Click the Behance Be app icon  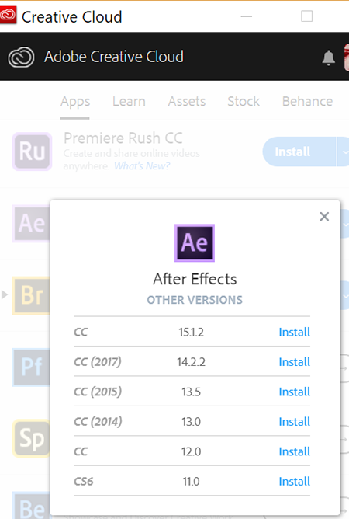point(31,506)
